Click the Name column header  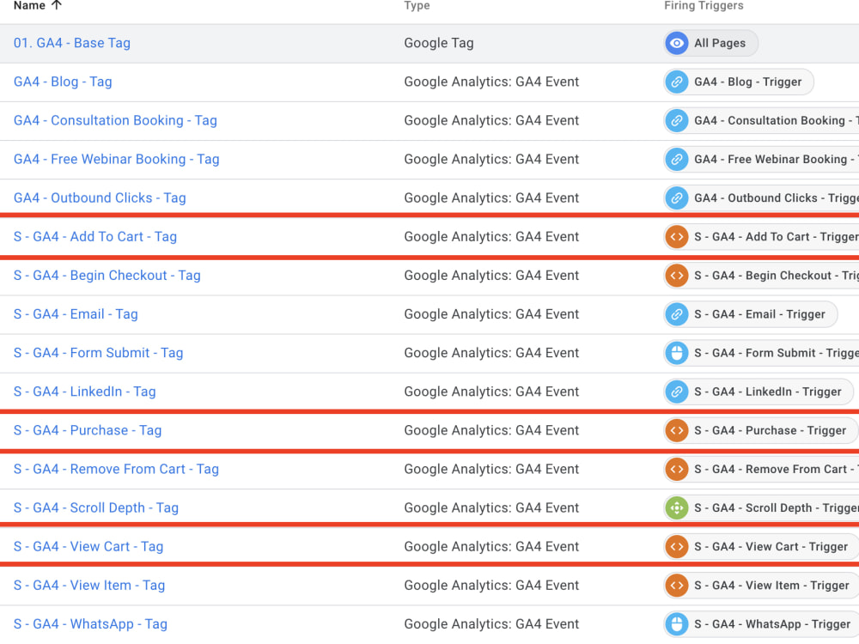[29, 5]
